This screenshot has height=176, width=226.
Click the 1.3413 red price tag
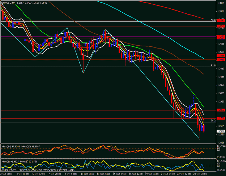click(x=221, y=59)
